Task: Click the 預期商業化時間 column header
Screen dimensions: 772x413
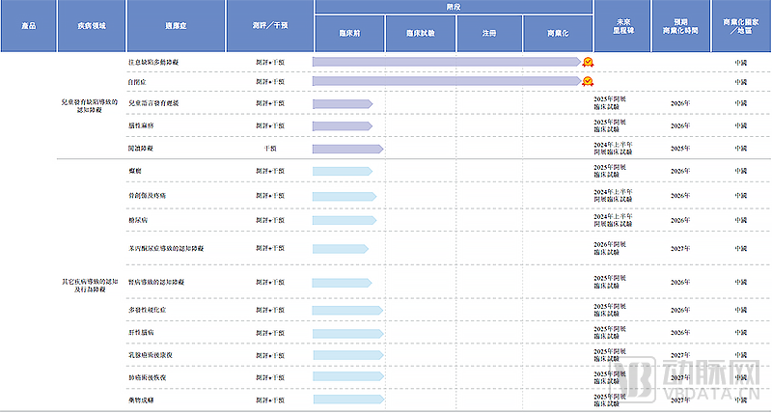Action: coord(681,27)
